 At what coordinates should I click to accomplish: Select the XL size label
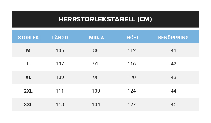28,77
